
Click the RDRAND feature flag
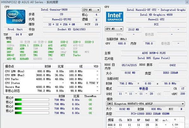tap(24, 59)
